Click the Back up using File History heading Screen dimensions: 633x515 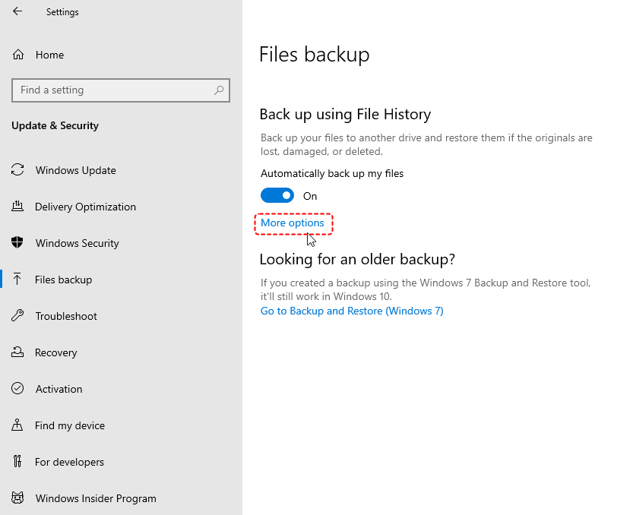point(345,114)
